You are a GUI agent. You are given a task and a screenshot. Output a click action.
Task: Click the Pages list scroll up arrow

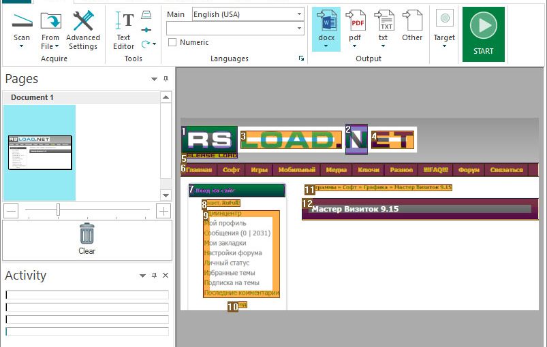(x=166, y=97)
